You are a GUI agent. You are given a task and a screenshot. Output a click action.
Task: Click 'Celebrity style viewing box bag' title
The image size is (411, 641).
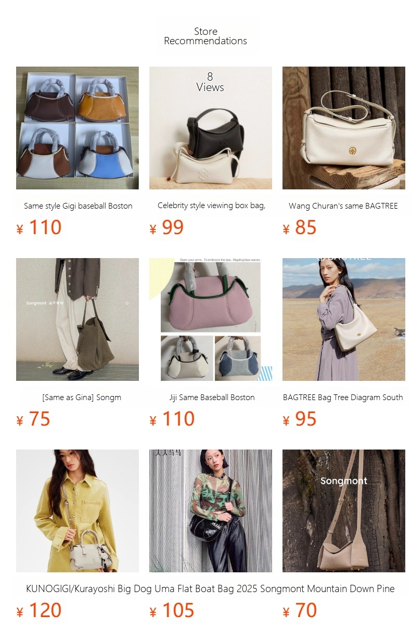click(x=212, y=206)
